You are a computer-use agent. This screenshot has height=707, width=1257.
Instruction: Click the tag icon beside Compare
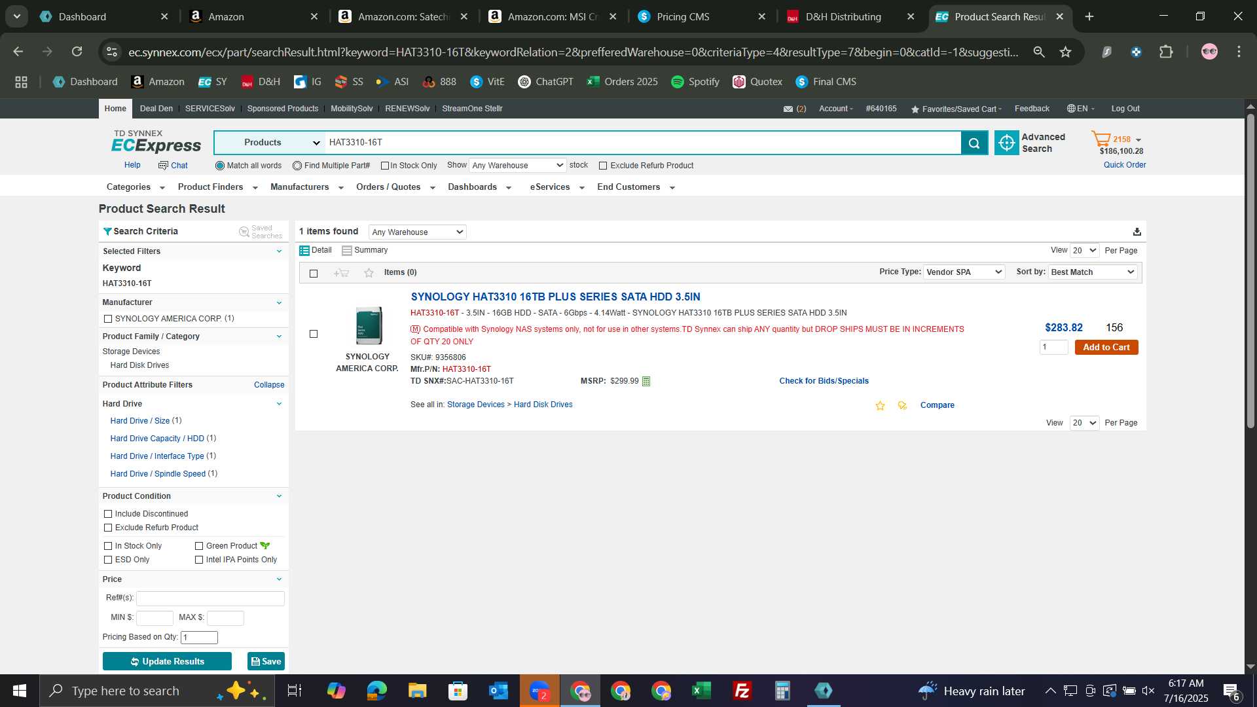(x=902, y=406)
